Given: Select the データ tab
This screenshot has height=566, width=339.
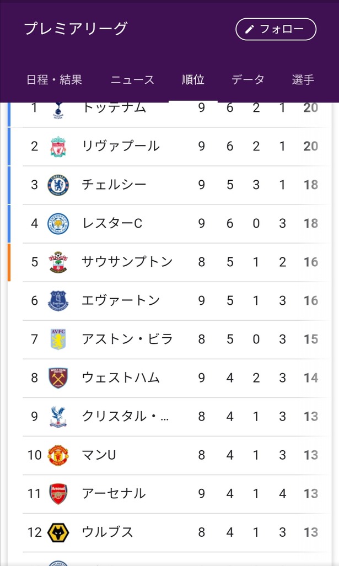Looking at the screenshot, I should 247,80.
